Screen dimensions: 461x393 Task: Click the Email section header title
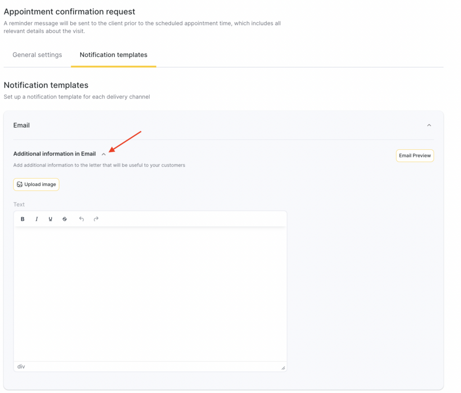pos(22,125)
